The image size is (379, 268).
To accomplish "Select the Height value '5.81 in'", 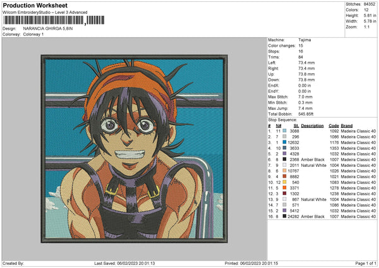I will (370, 15).
